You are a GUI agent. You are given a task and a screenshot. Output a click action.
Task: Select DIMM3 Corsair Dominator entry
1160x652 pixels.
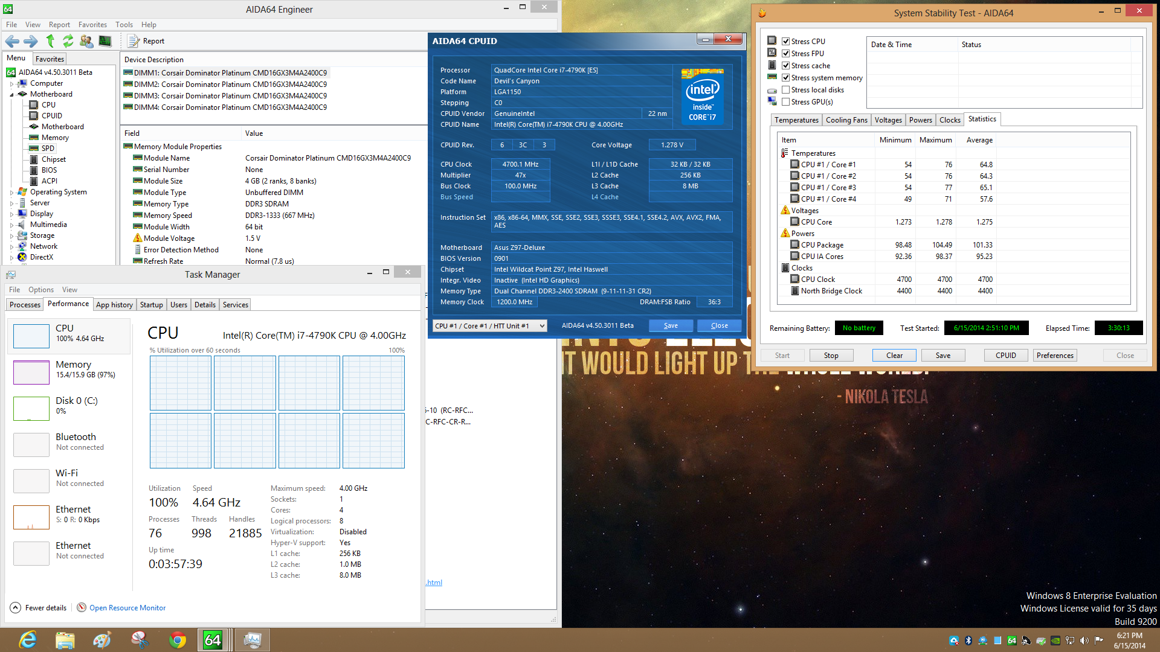point(225,96)
